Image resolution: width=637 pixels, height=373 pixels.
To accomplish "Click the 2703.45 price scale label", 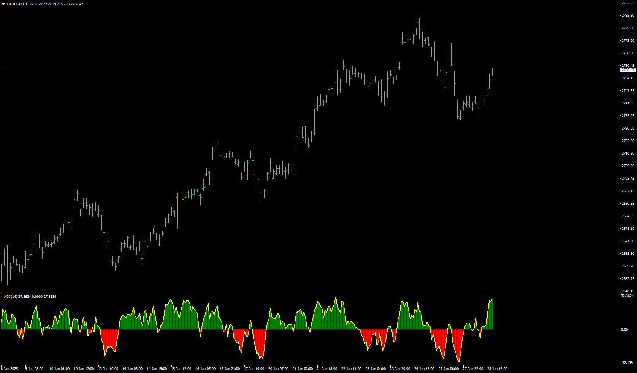I will click(x=628, y=179).
